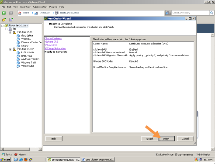Click the ktvcenter.kts.com taskbar button
Screen dimensions: 215x164
(x=63, y=160)
